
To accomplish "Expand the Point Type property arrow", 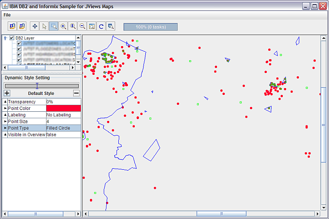I will [5, 128].
